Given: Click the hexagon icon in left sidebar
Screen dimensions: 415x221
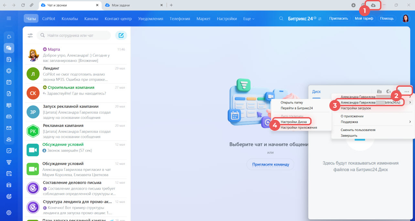Looking at the screenshot, I should click(x=9, y=71).
